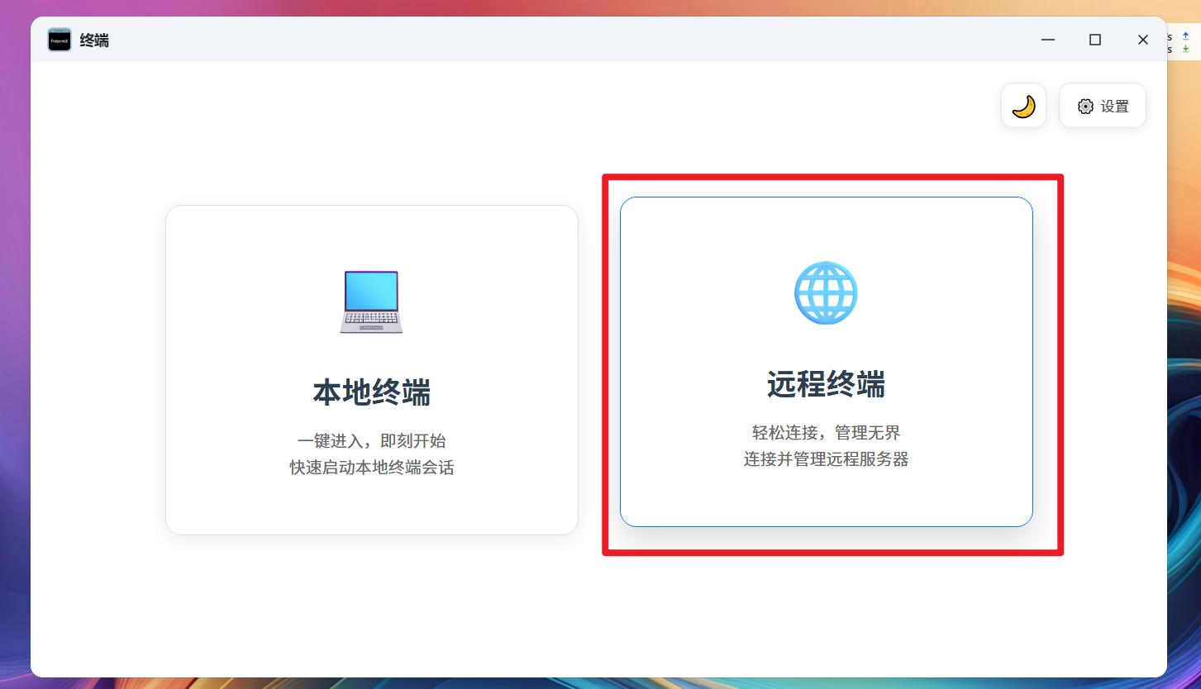Minimize the 终端 window

[1048, 40]
